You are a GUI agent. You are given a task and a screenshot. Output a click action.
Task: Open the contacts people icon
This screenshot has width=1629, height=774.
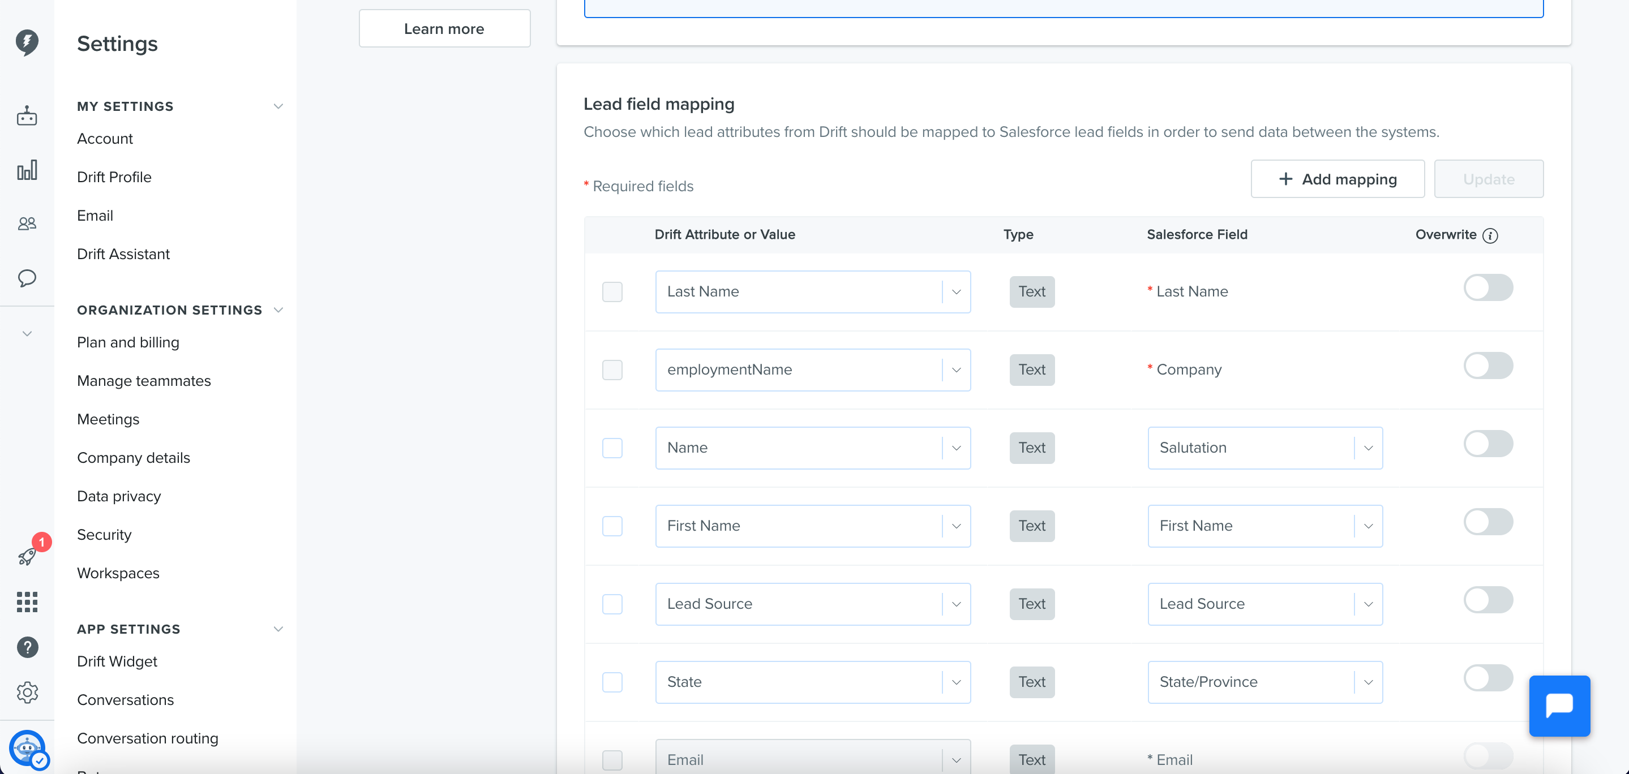tap(27, 223)
